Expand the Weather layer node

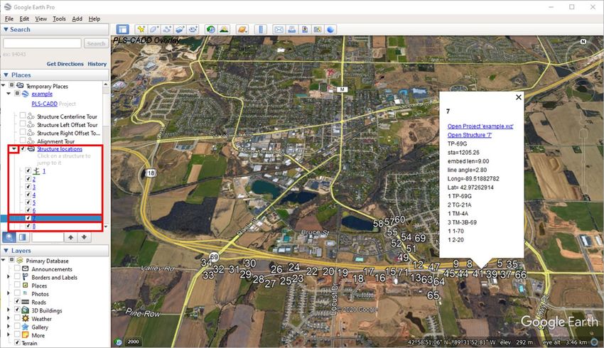pyautogui.click(x=9, y=318)
